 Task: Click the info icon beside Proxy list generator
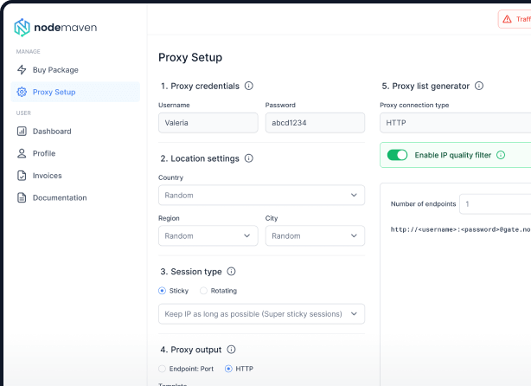coord(479,86)
